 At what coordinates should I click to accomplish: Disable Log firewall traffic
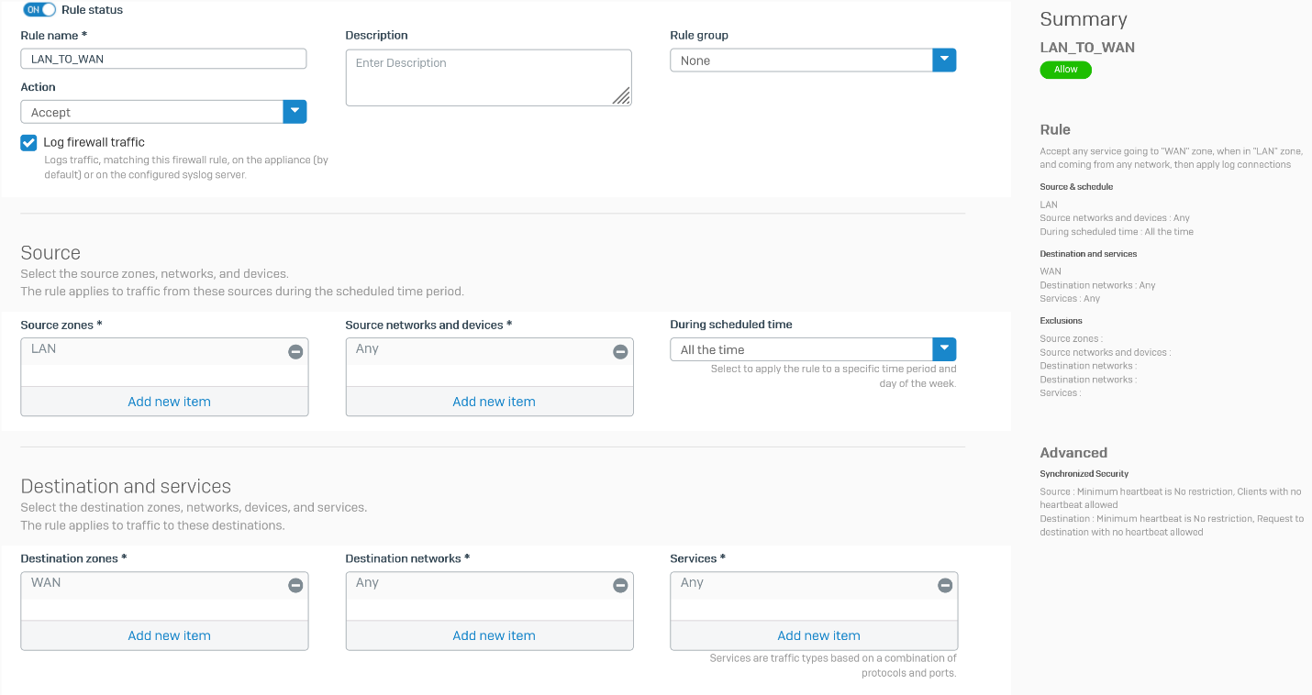(x=28, y=142)
